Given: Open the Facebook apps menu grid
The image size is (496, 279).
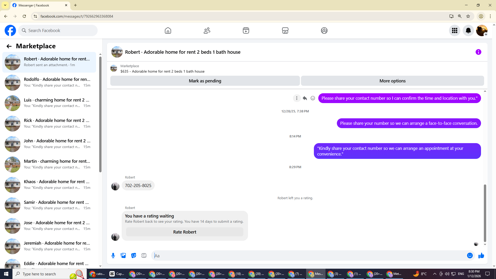Looking at the screenshot, I should coord(454,30).
